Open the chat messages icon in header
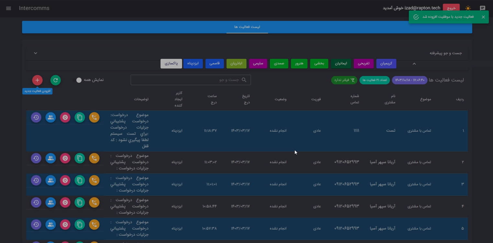The image size is (493, 243). pos(482,8)
